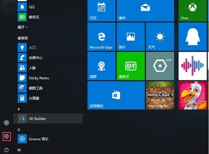Click the 最常用 section header

23,38
